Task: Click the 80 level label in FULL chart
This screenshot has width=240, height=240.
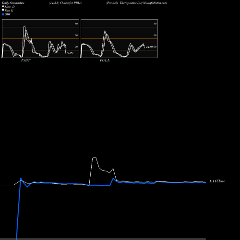Action: 155,24
